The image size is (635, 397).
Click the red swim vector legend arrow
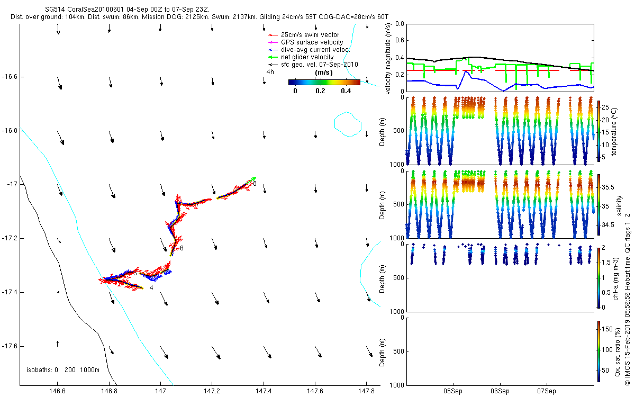tap(273, 35)
